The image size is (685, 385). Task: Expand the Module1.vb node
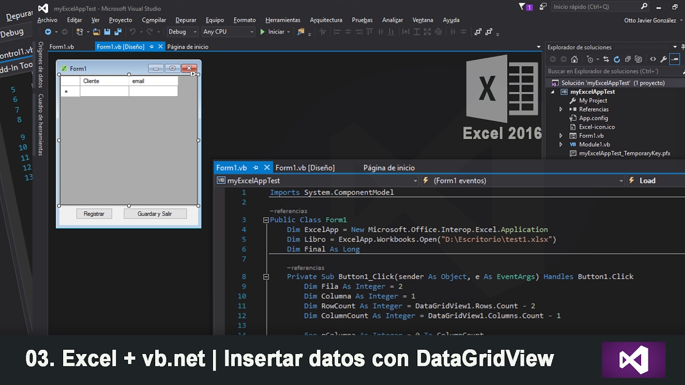(x=561, y=144)
